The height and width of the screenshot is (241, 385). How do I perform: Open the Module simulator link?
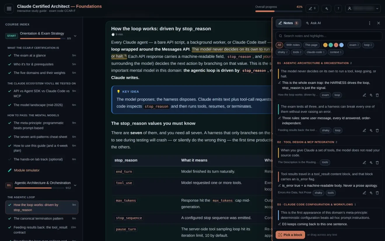[27, 170]
